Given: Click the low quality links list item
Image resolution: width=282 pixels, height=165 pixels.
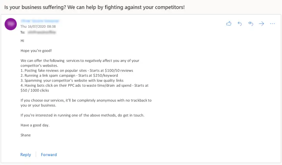Looking at the screenshot, I should pos(72,80).
